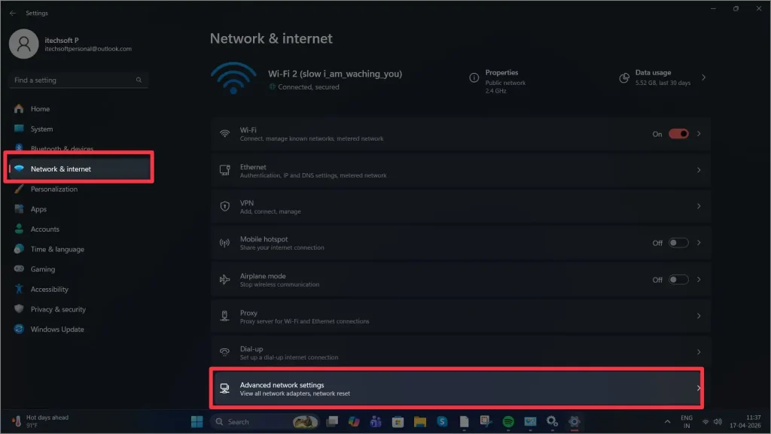The width and height of the screenshot is (771, 434).
Task: Click the large Wi-Fi signal icon
Action: 233,78
